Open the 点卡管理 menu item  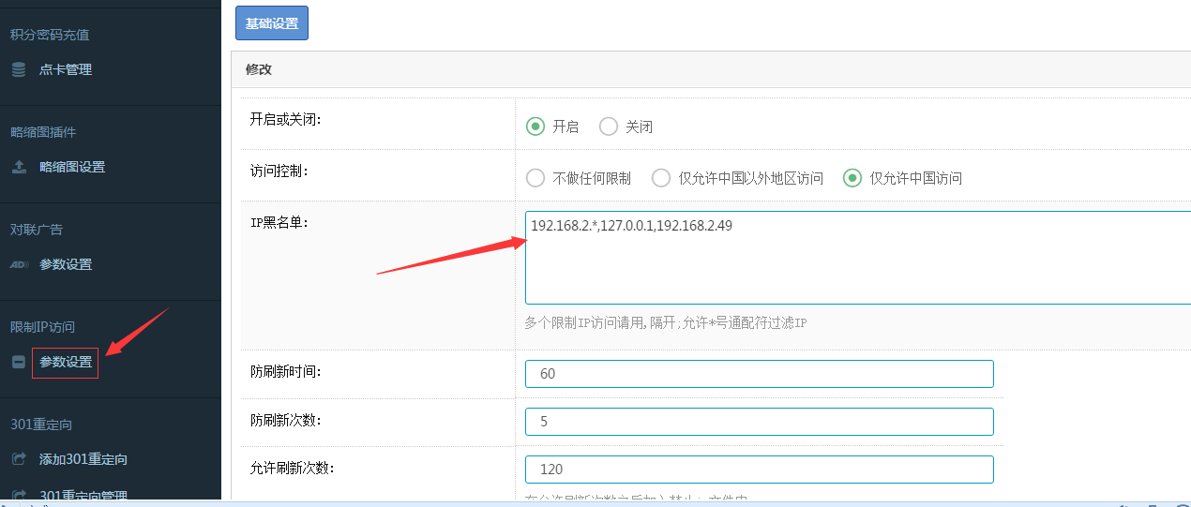point(66,69)
